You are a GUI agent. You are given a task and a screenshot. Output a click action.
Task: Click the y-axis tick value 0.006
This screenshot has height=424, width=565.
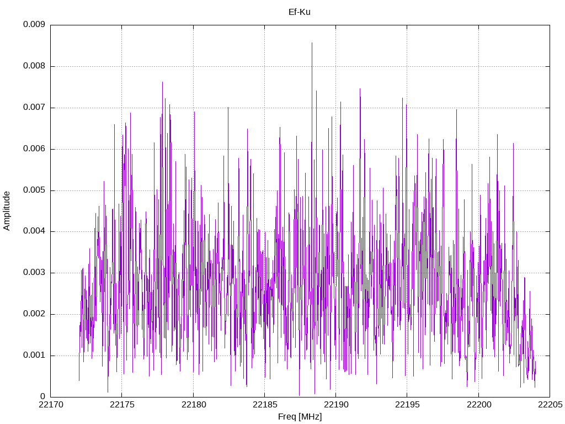click(34, 149)
